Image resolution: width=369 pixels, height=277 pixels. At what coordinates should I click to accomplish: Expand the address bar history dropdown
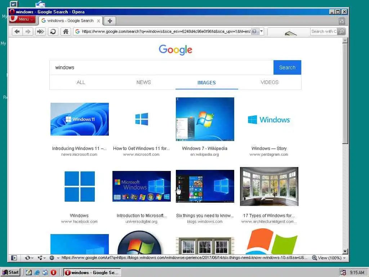click(261, 31)
